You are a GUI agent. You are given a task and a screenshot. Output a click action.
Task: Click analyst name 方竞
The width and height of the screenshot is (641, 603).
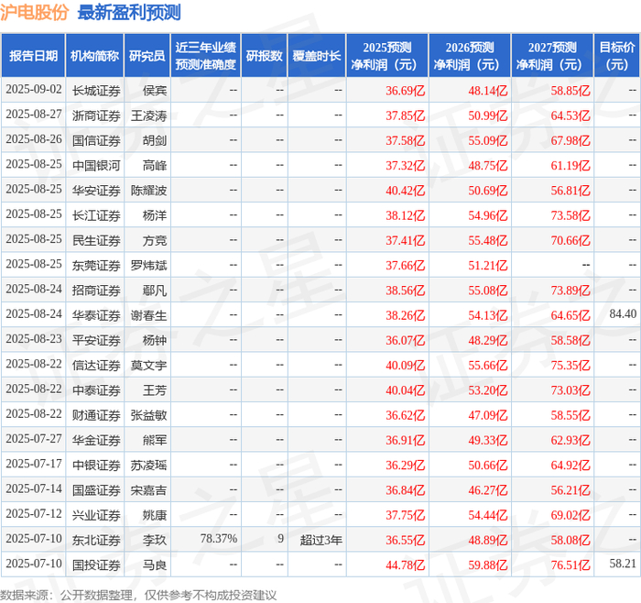click(155, 240)
